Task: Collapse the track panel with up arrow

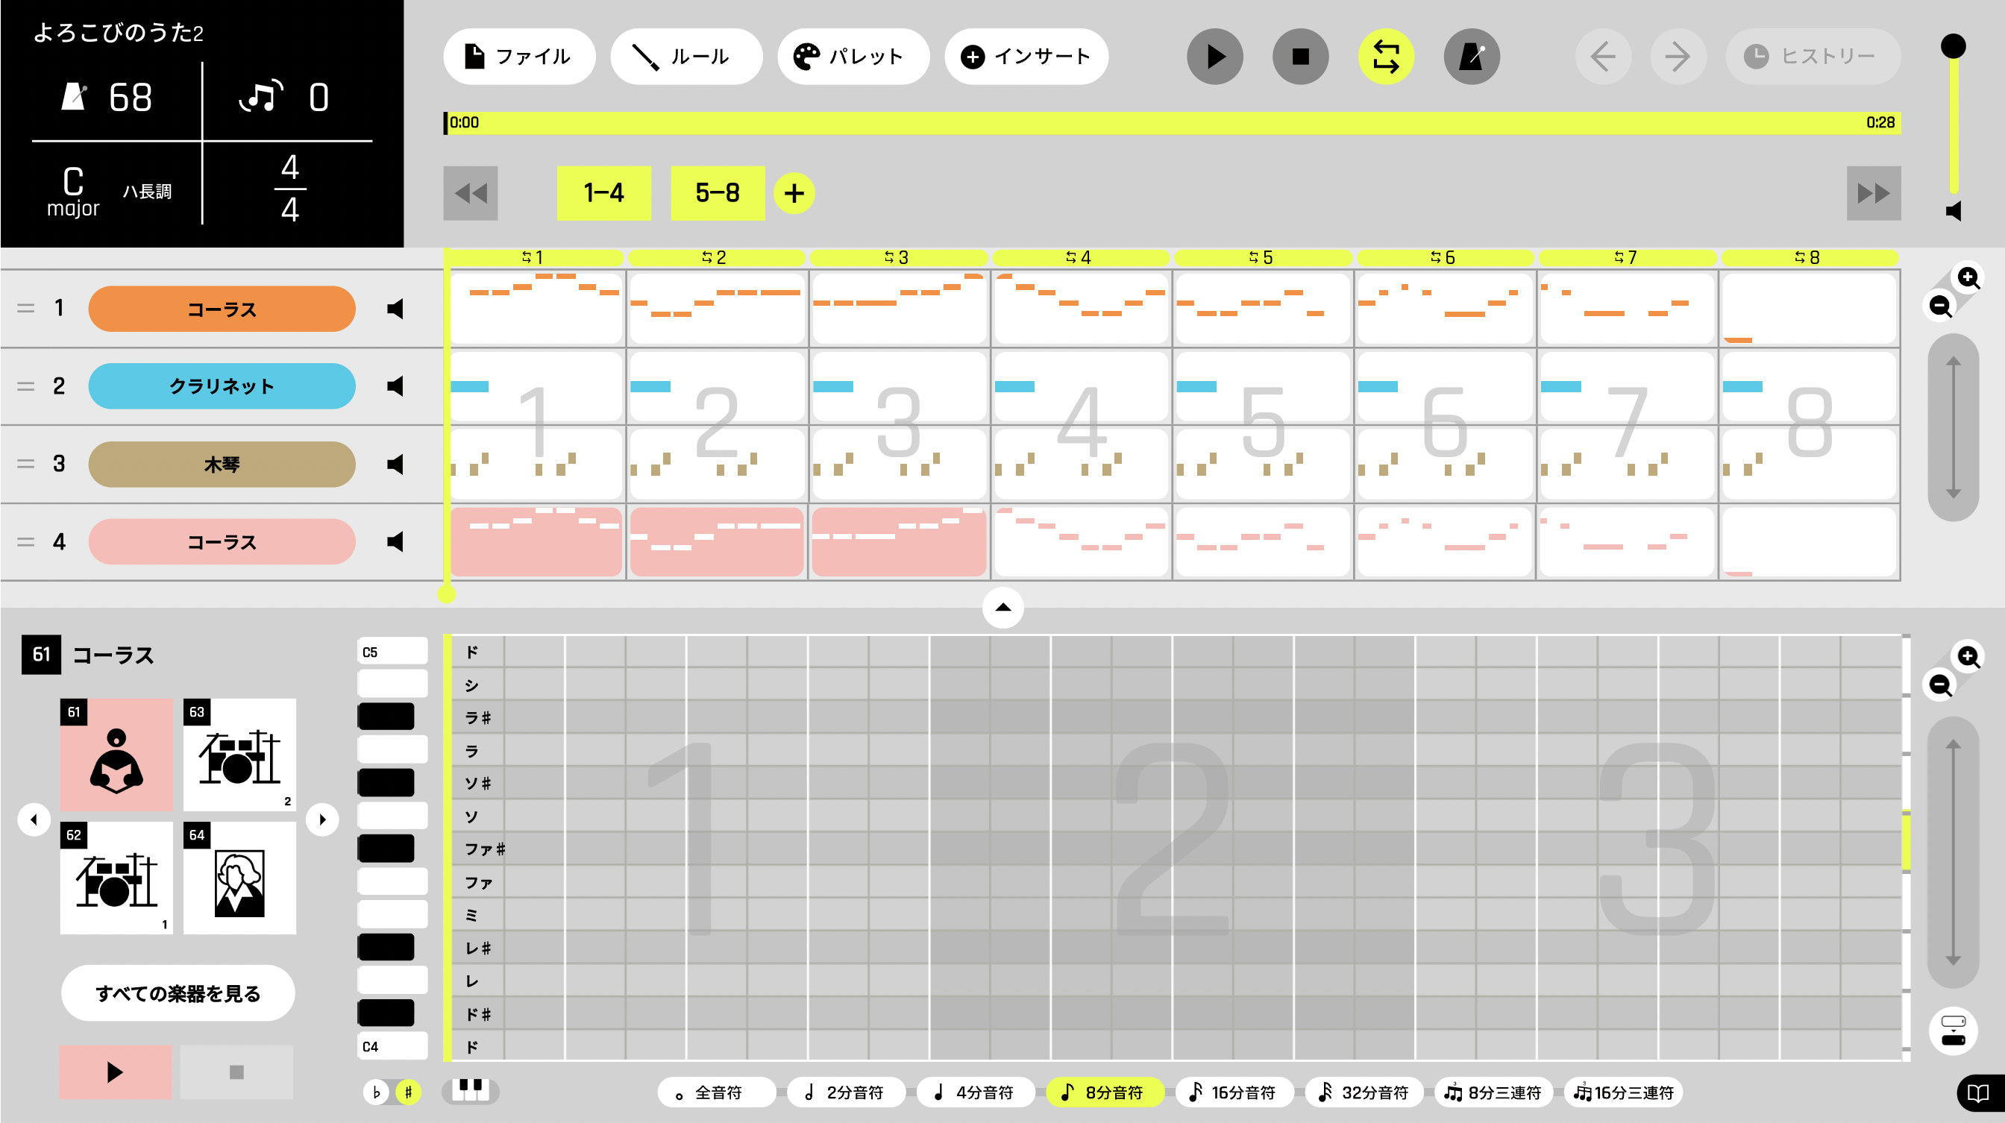Action: click(x=1003, y=608)
